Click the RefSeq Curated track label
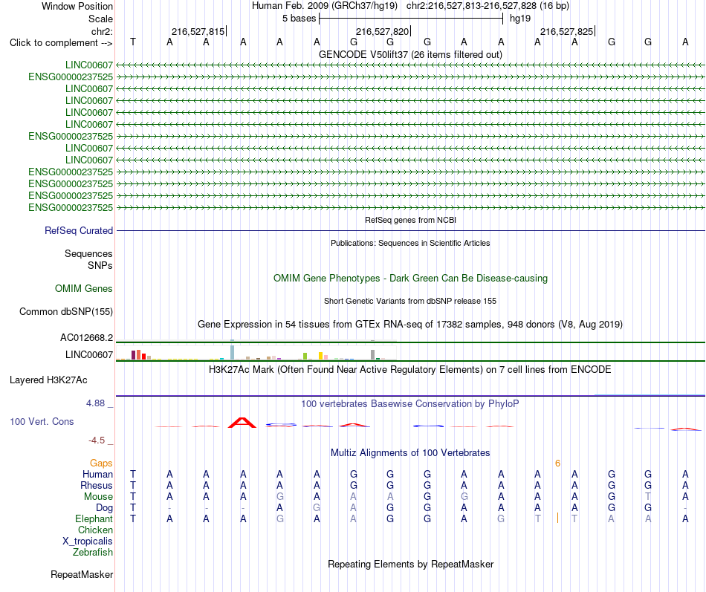Screen dimensions: 706x592 pyautogui.click(x=78, y=230)
